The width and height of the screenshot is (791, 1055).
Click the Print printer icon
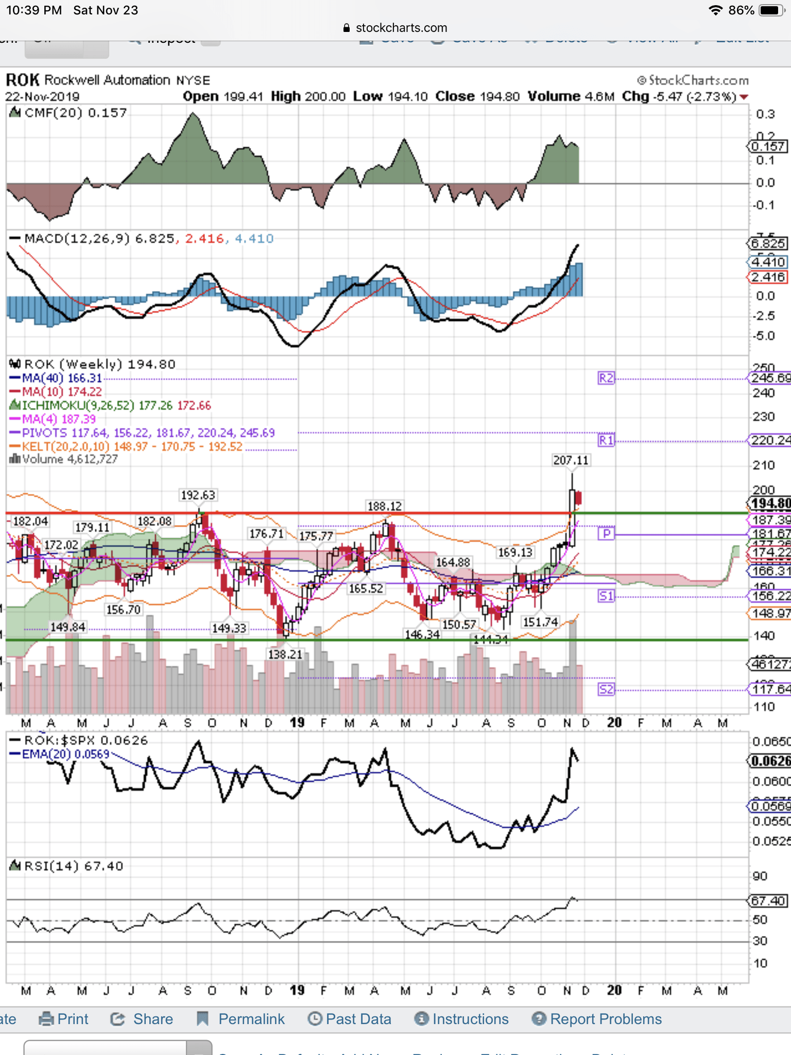coord(46,1019)
